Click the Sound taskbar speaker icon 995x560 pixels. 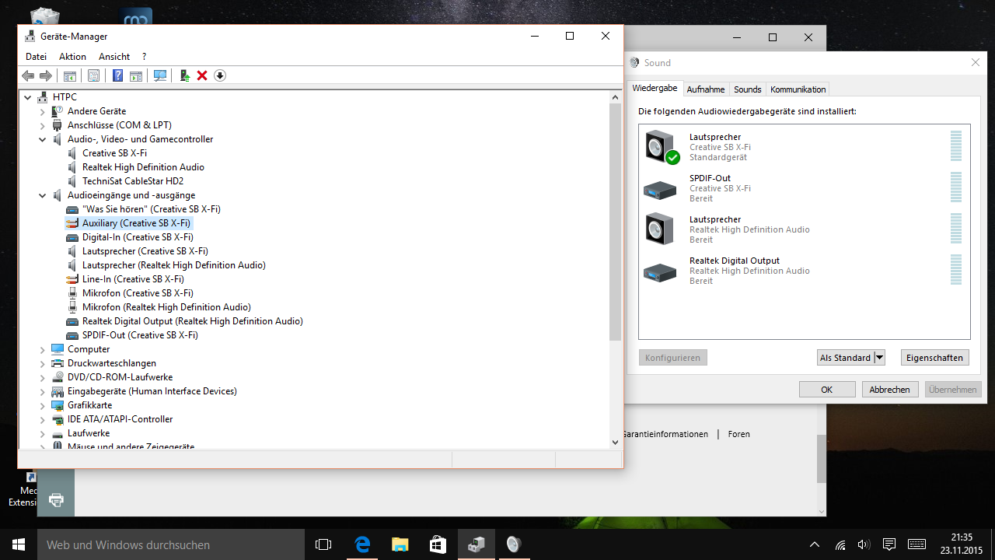tap(513, 544)
